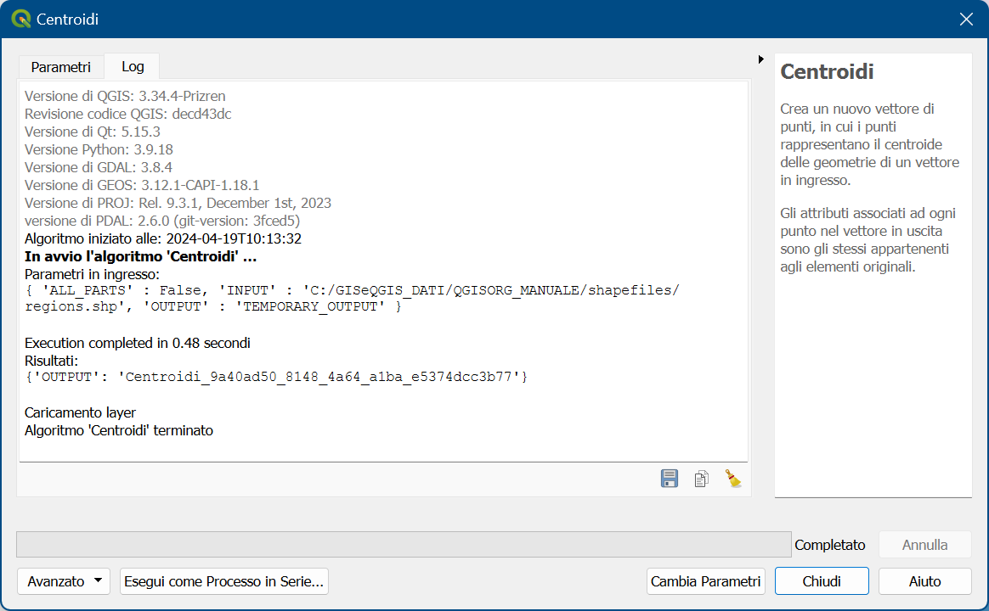This screenshot has width=989, height=611.
Task: Click the 'Versione Python: 3.9.18' line
Action: [99, 149]
